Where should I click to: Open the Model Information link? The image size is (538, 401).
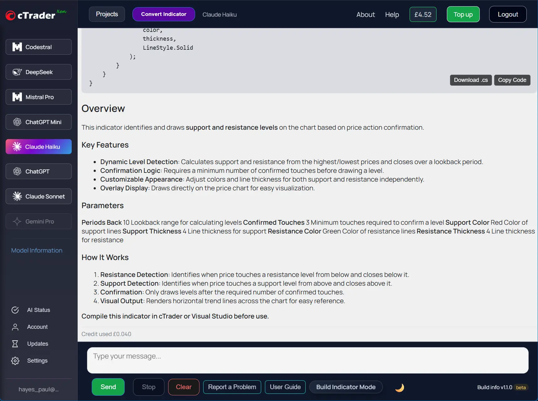[x=37, y=250]
